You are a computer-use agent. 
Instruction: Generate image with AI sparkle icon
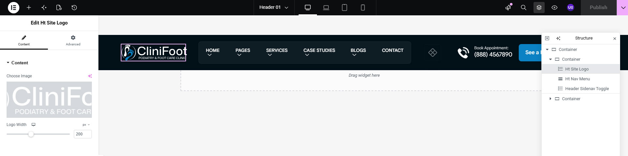click(90, 76)
